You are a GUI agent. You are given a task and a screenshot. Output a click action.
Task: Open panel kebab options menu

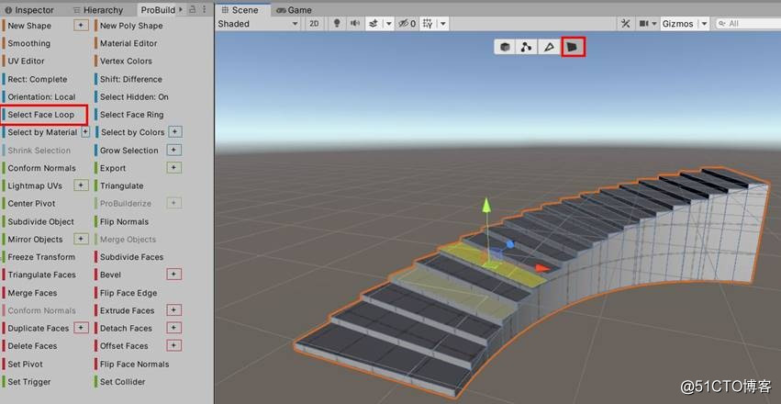(x=205, y=9)
